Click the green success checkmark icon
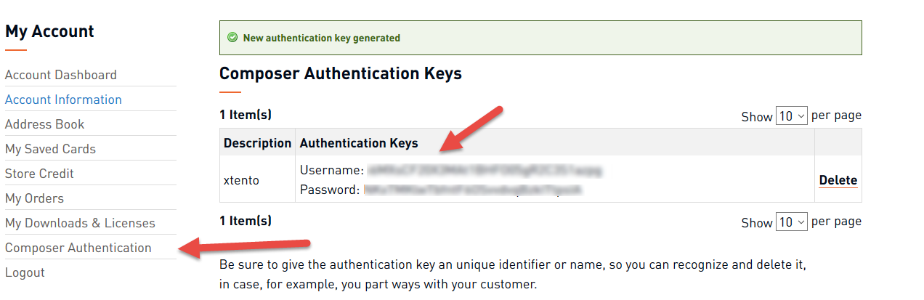The width and height of the screenshot is (924, 300). click(x=232, y=38)
